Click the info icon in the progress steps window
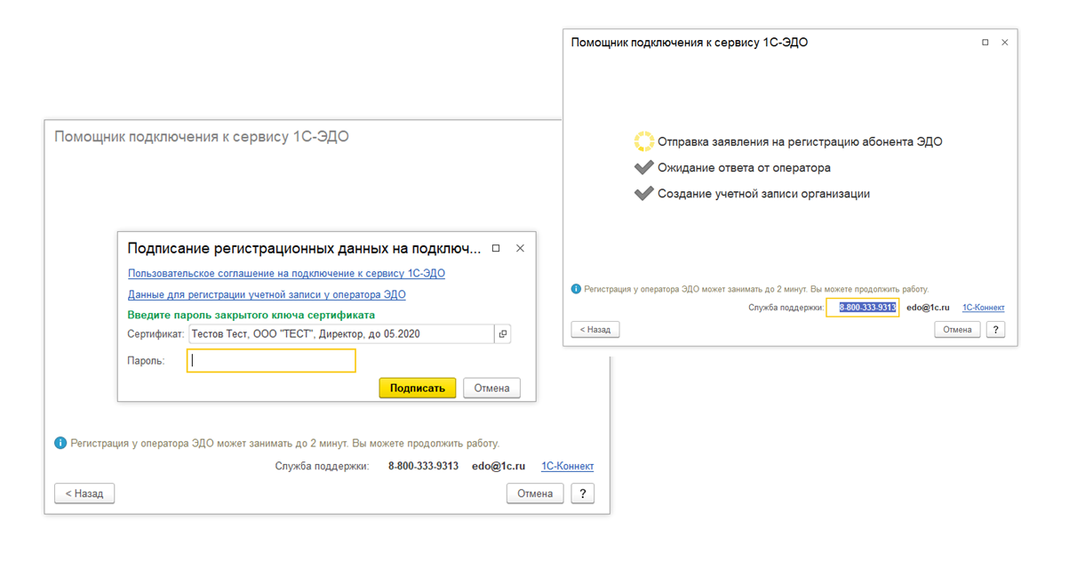1085x561 pixels. point(576,289)
